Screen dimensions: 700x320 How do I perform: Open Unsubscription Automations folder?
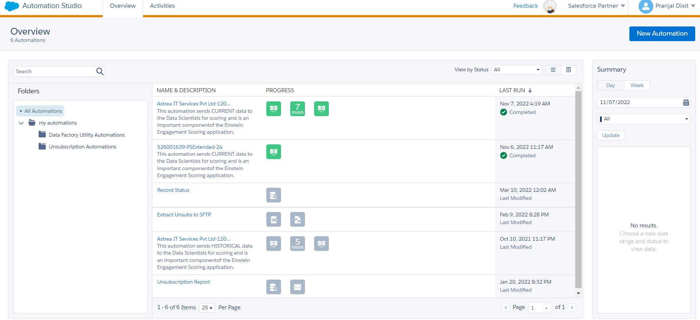tap(82, 147)
